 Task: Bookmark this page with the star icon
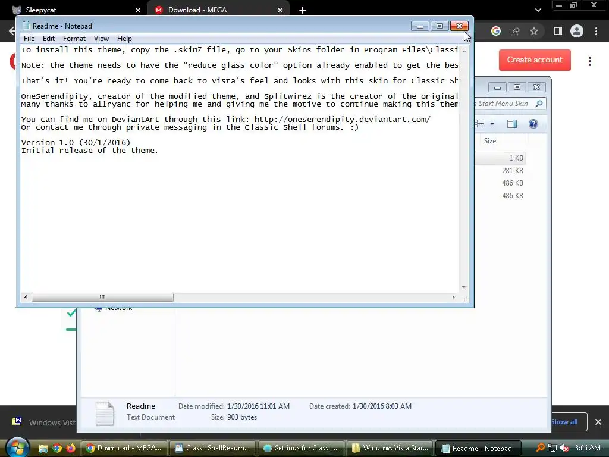(534, 31)
